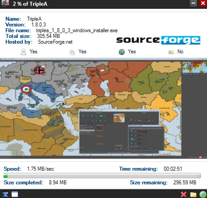Click the TripleA app icon in title bar
Screen dimensions: 207x198
[x=5, y=3]
